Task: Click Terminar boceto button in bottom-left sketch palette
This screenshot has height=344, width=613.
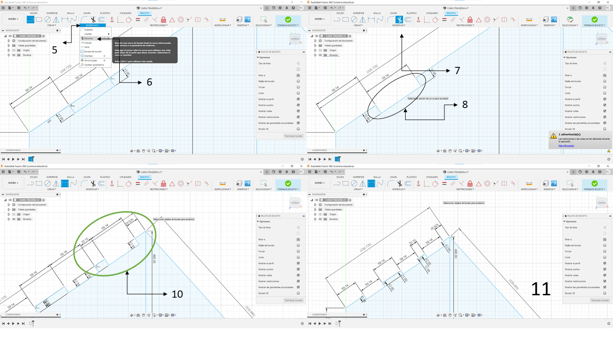Action: 294,300
